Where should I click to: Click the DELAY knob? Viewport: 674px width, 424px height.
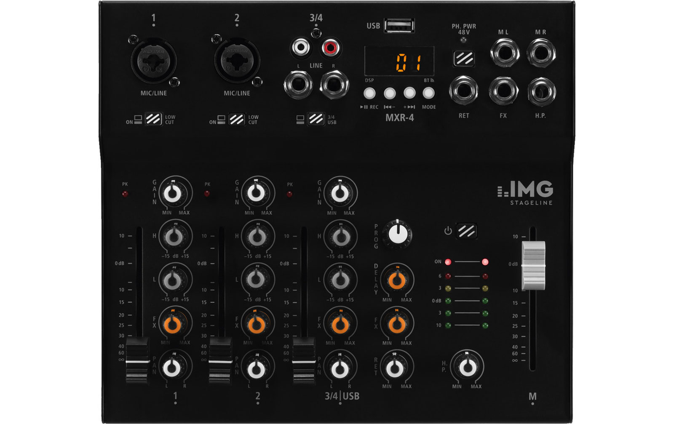[396, 280]
